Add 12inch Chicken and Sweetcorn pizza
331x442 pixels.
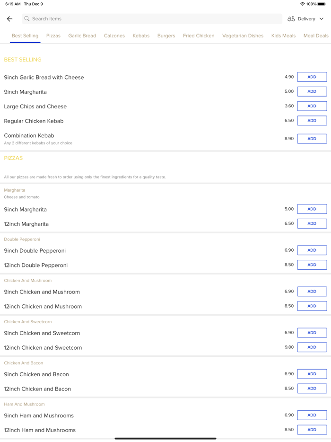(x=312, y=347)
